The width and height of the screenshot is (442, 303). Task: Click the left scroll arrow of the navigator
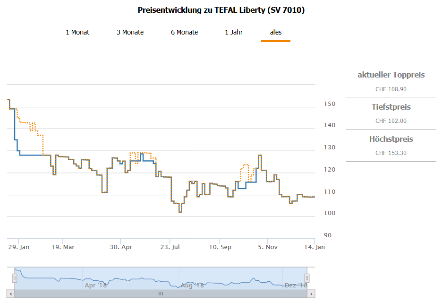[11, 294]
